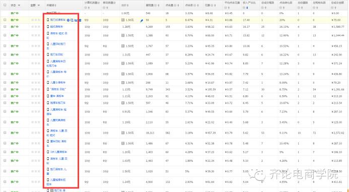The width and height of the screenshot is (349, 192).
Task: Click the trash icon beside the highlighted keyword
Action: (80, 20)
